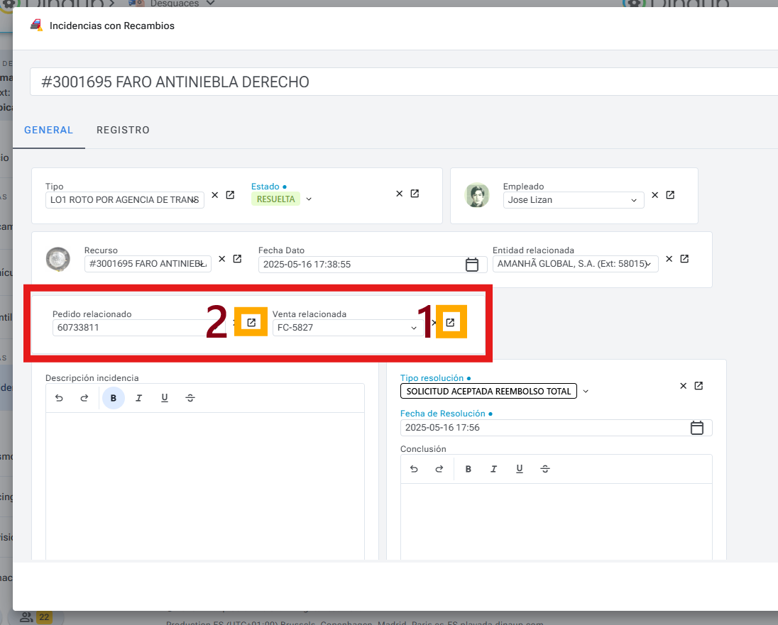This screenshot has height=625, width=778.
Task: Click redo in the Conclusión editor
Action: click(x=439, y=469)
